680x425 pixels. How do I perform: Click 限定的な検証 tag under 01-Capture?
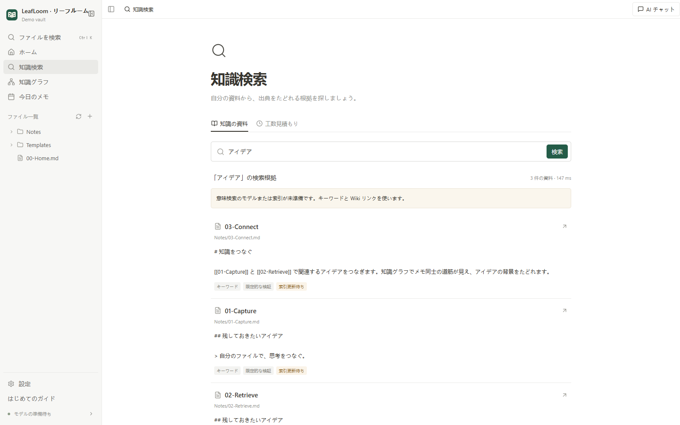tap(258, 371)
